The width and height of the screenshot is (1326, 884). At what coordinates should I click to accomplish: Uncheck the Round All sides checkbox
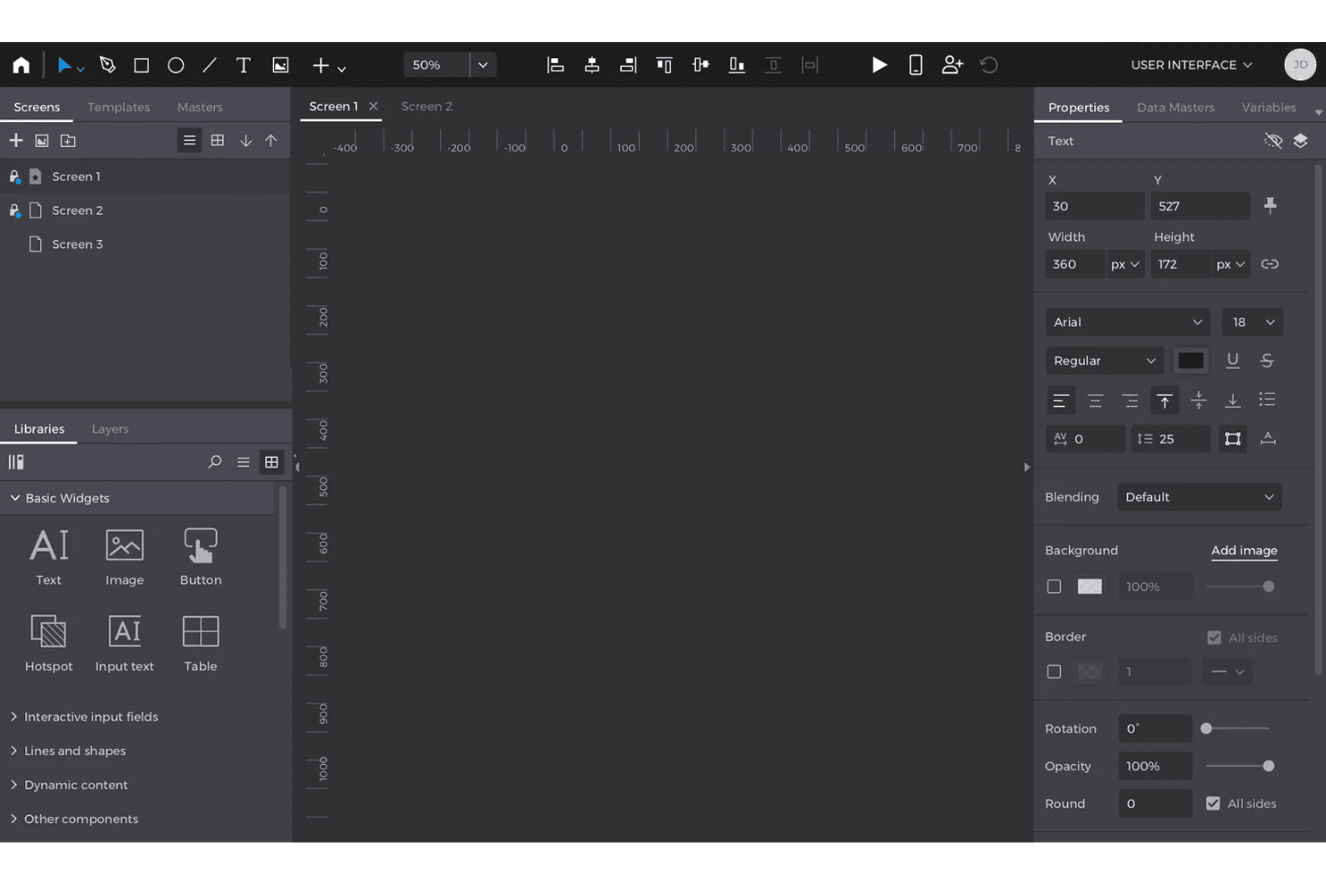click(x=1213, y=803)
